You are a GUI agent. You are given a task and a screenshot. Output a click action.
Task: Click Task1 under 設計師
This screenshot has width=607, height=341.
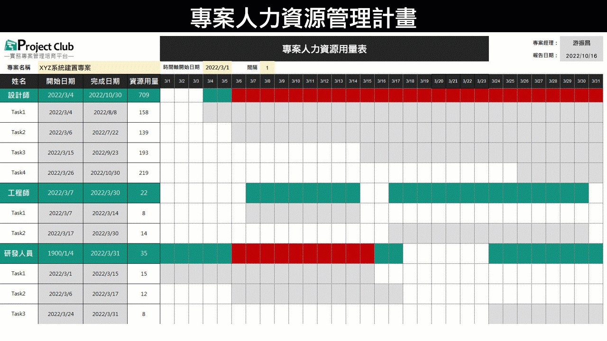coord(19,112)
